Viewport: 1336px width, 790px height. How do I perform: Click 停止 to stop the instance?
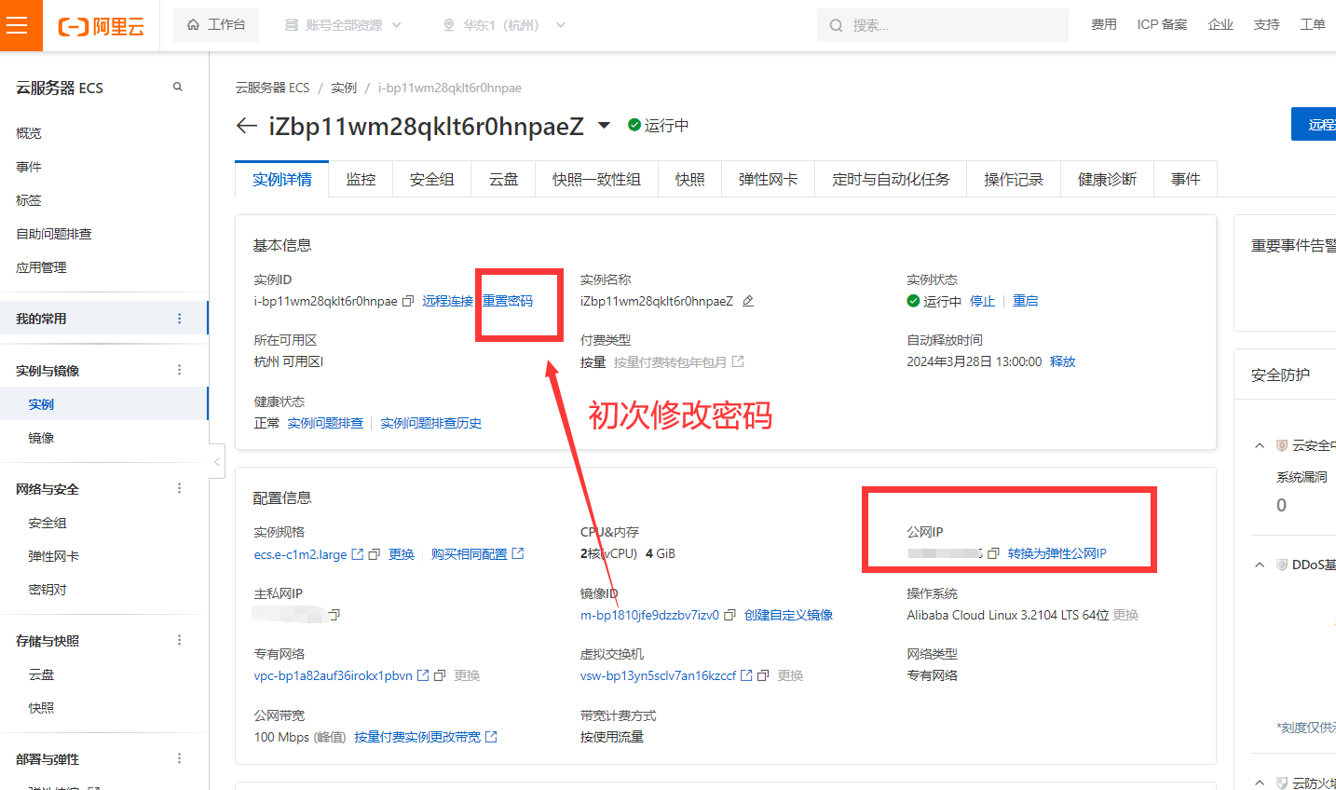[x=983, y=301]
